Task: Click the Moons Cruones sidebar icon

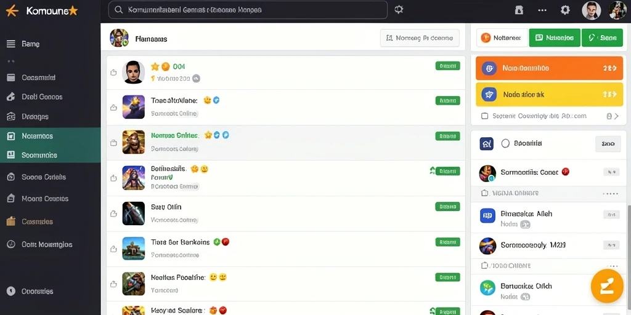Action: click(x=11, y=199)
